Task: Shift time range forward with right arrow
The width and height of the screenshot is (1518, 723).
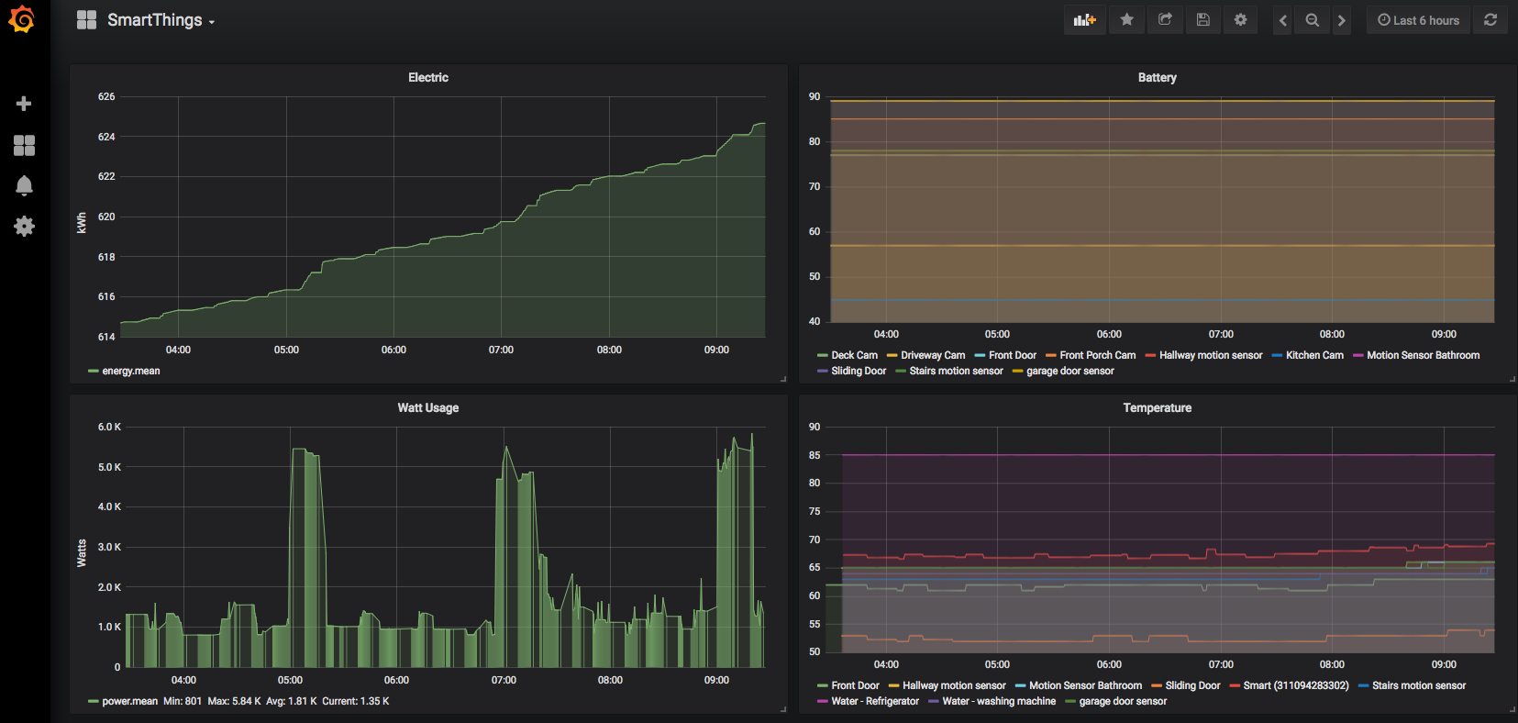Action: coord(1341,20)
